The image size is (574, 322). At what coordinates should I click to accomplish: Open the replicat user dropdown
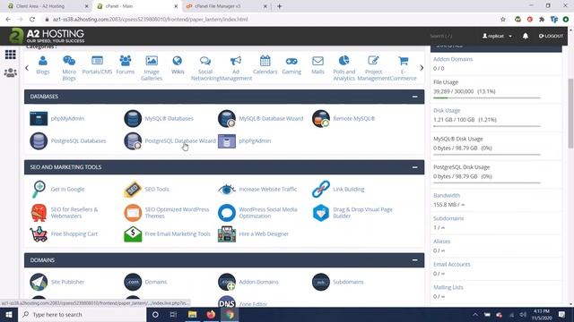click(x=497, y=36)
